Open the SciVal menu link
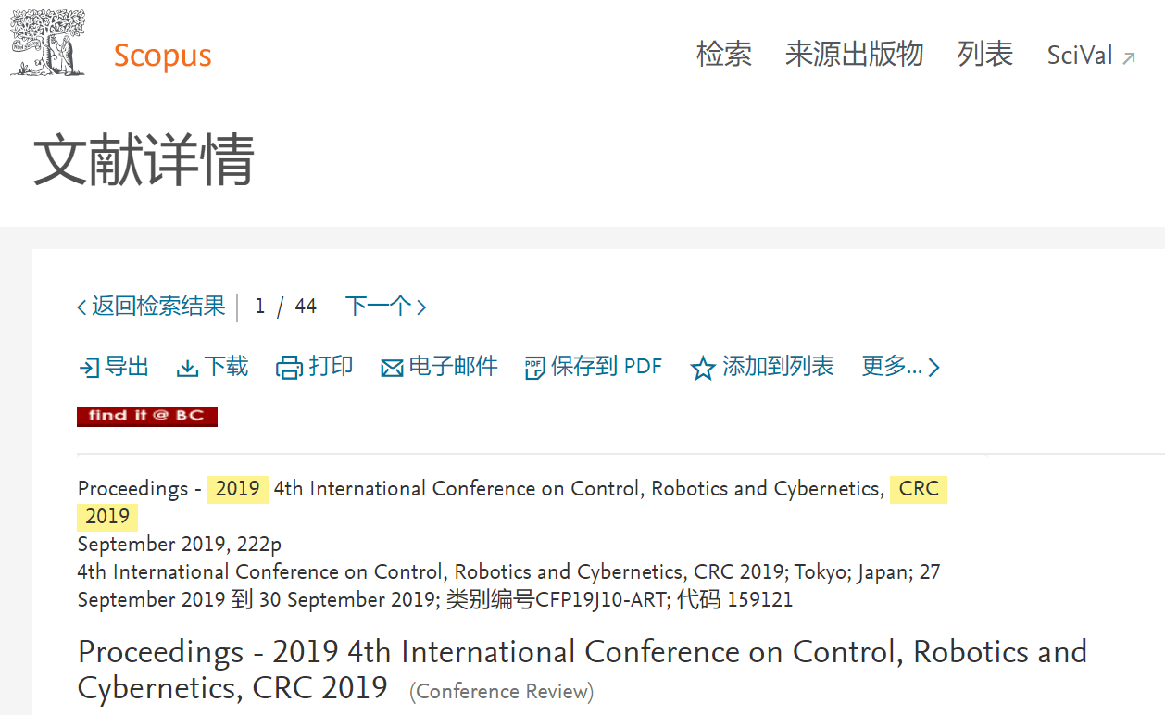Viewport: 1165px width, 715px height. 1080,56
